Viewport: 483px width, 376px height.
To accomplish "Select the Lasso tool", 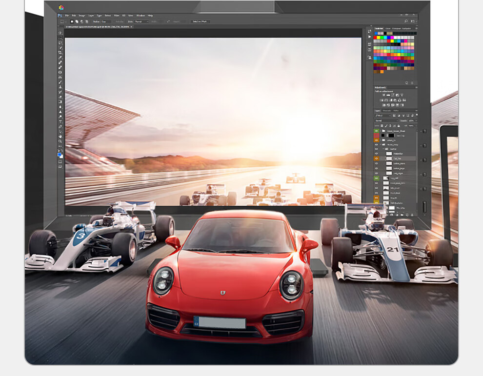I will point(60,43).
